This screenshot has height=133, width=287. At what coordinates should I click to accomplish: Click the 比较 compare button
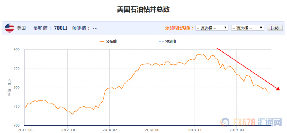pos(275,28)
